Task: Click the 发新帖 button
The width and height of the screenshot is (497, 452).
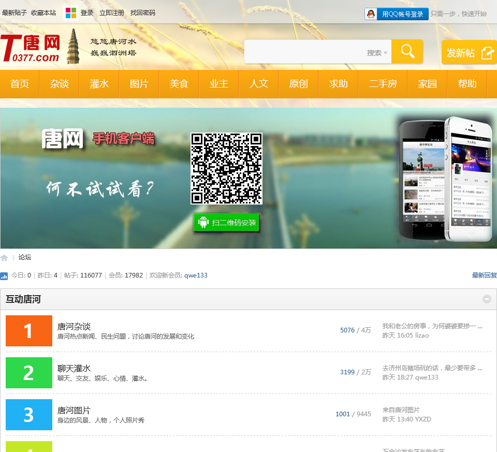Action: 469,52
